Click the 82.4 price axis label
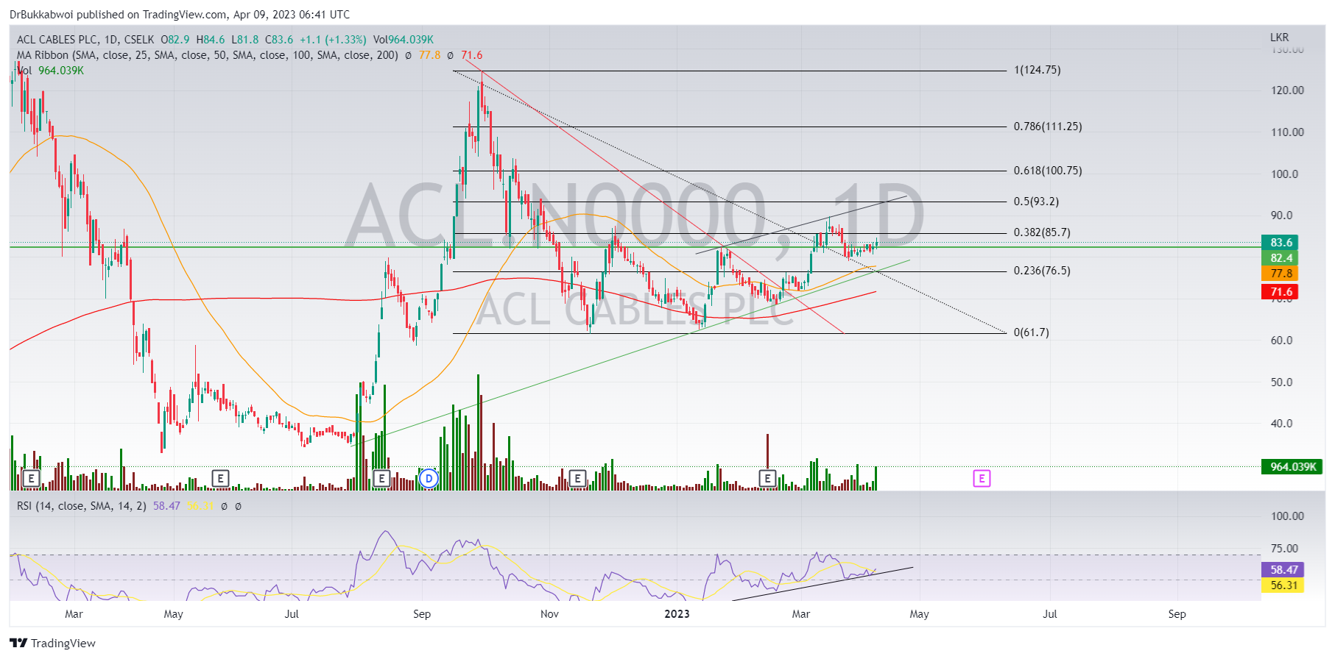Viewport: 1335px width, 659px height. click(1281, 258)
